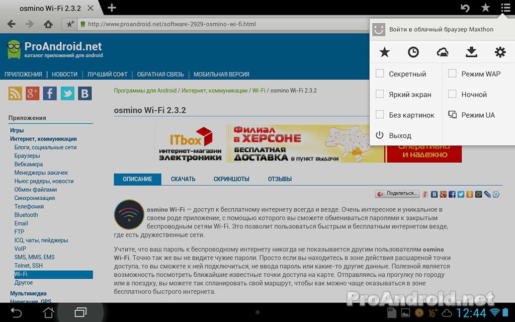
Task: Open a new tab with the plus icon
Action: click(x=112, y=8)
